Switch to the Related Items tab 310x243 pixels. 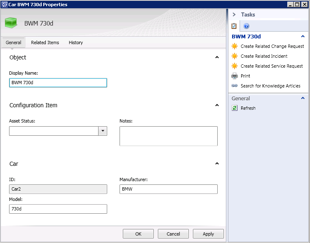point(45,42)
